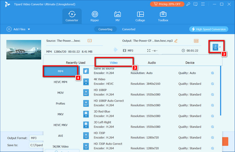
Task: Open settings gear for HD 1080P Auto Correct
Action: click(x=213, y=105)
